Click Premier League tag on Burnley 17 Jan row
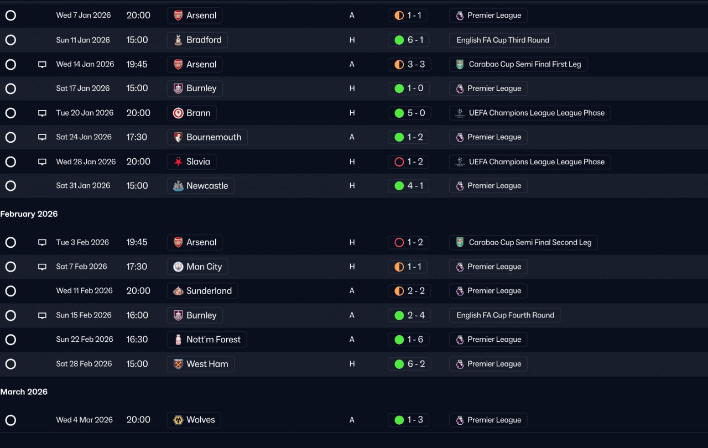 click(488, 88)
